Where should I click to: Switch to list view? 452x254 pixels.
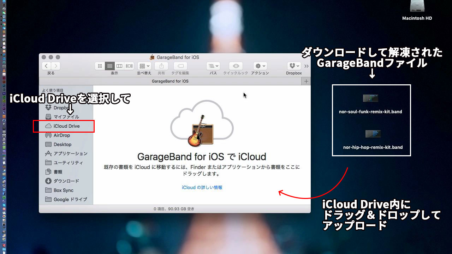pyautogui.click(x=110, y=66)
